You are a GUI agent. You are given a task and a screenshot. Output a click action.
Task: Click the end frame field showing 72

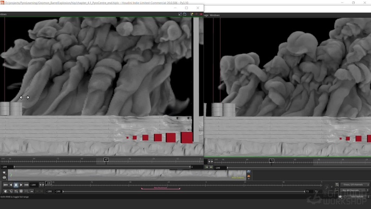(308, 192)
